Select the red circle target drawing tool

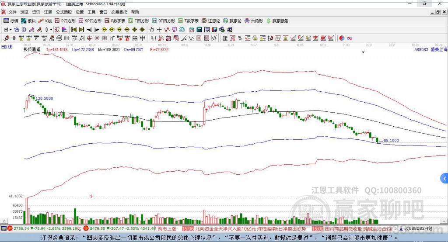89,38
